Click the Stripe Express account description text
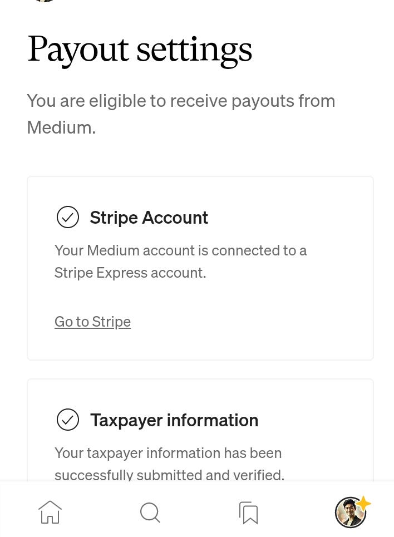This screenshot has width=394, height=537. [180, 261]
